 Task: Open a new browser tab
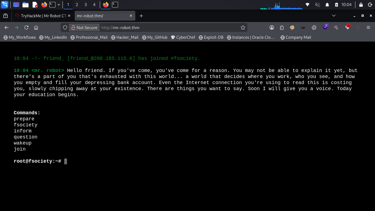tap(141, 16)
